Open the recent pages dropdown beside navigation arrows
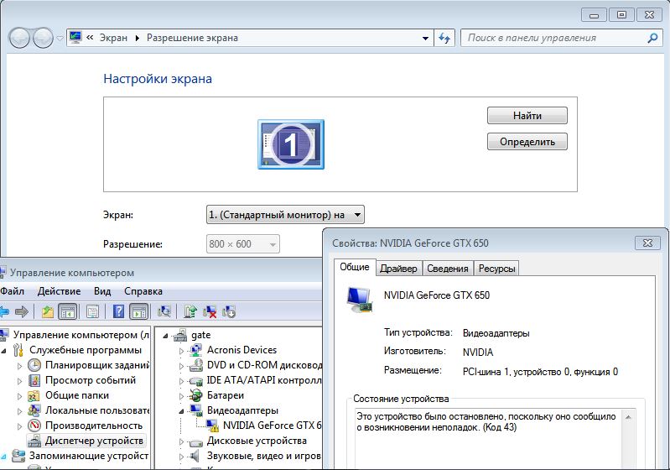 pos(60,38)
